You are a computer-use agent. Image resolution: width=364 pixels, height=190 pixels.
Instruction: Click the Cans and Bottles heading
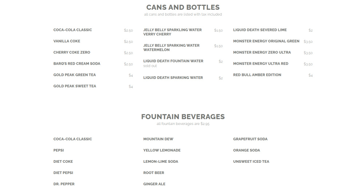pos(183,7)
